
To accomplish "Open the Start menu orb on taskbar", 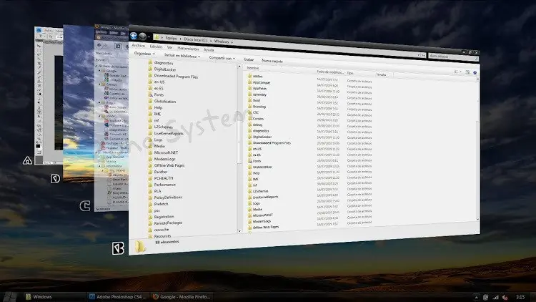I will tap(10, 296).
